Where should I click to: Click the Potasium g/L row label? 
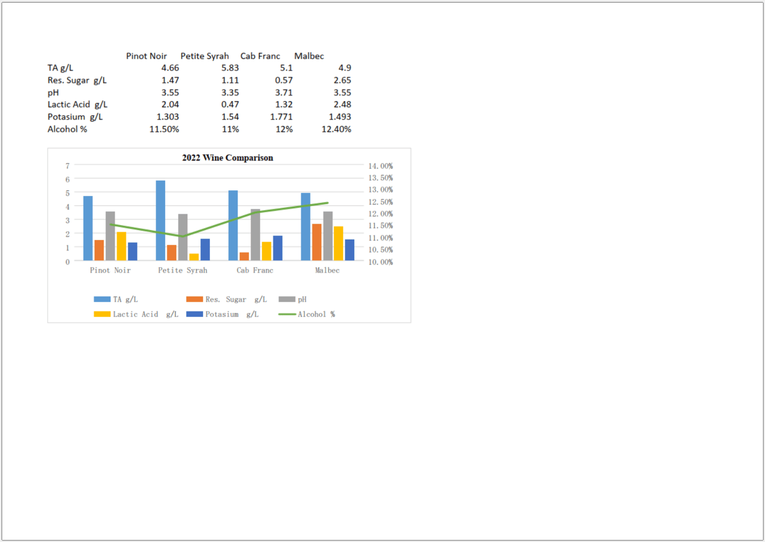click(75, 116)
